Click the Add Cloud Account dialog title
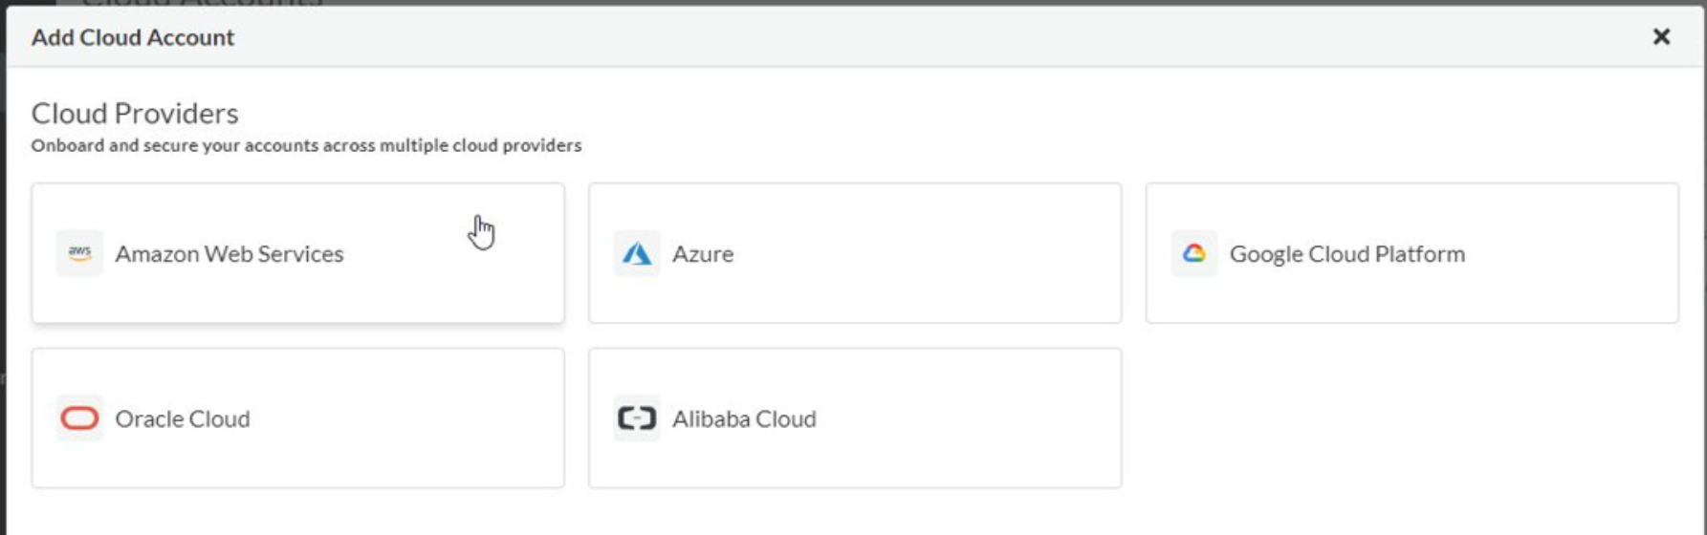 pos(133,37)
